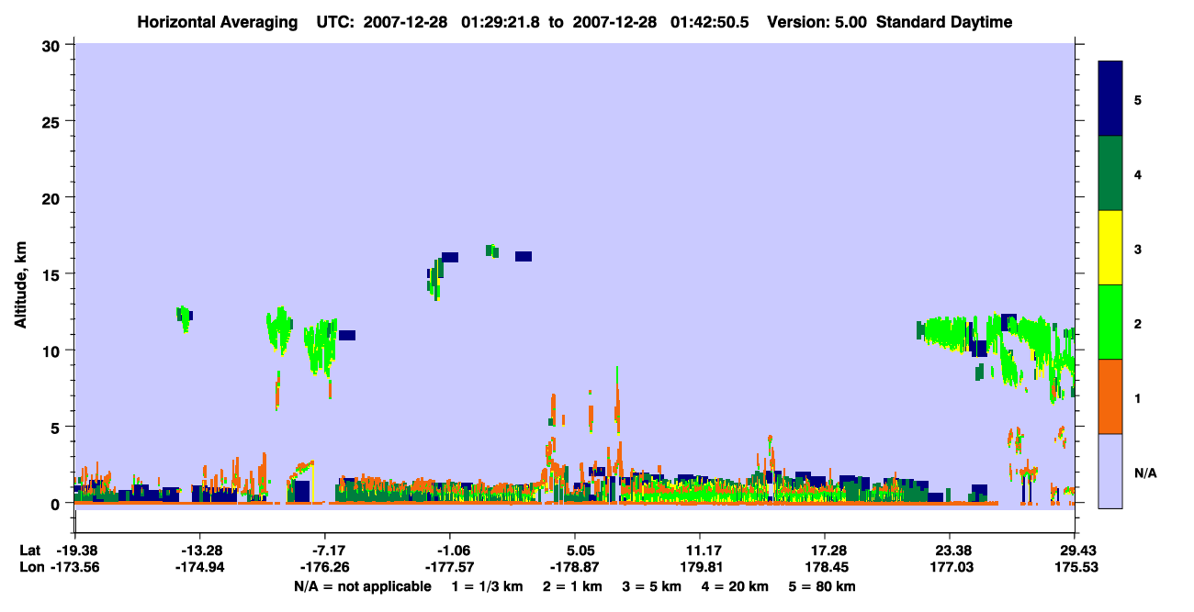Click the longitude value -178.87

click(575, 567)
